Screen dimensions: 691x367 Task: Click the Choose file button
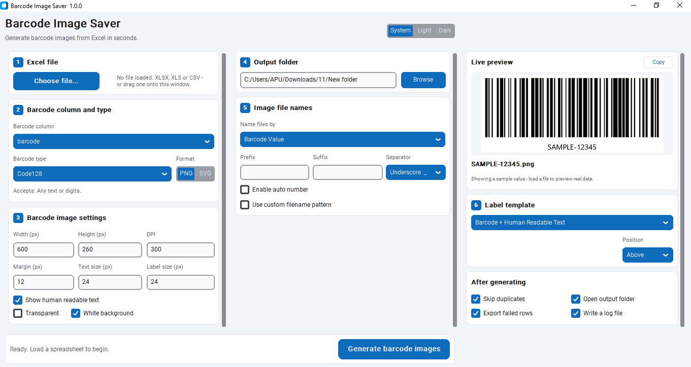click(x=56, y=81)
